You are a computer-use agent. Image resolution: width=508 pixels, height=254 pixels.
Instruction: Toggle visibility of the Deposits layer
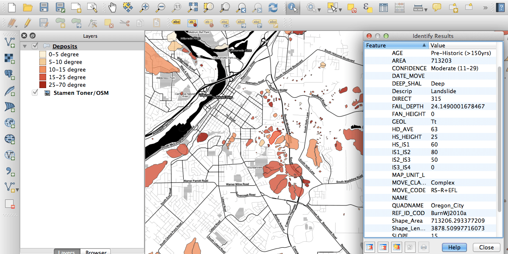point(35,46)
